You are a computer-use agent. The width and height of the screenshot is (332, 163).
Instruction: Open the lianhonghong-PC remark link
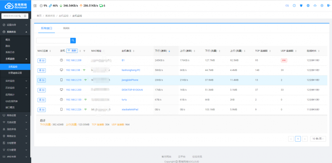coord(131,70)
